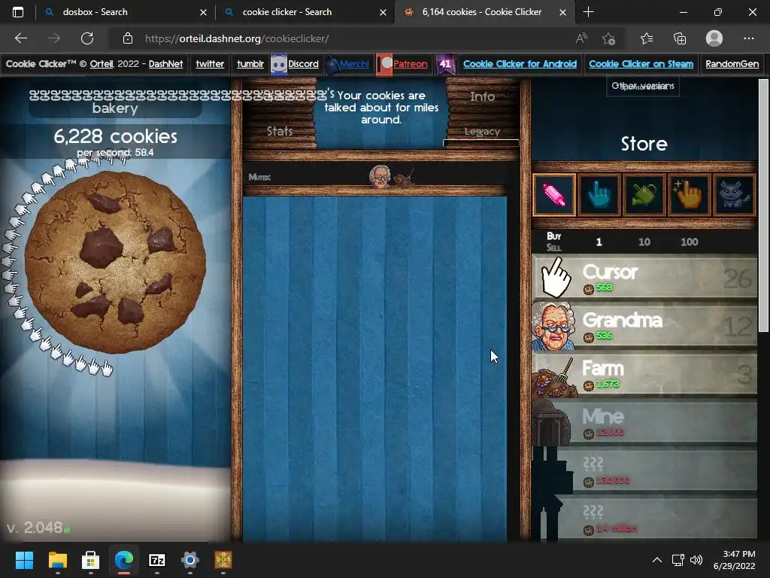Open the tumblr link
Screen dimensions: 770x578
point(250,64)
